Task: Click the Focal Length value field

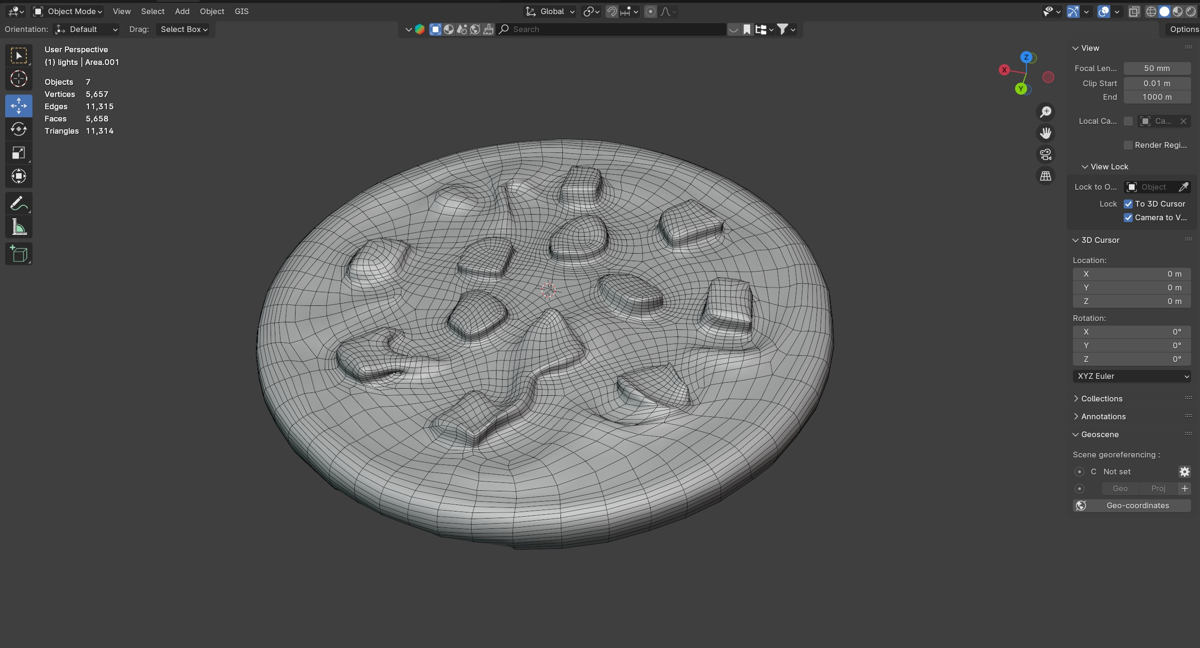Action: click(1157, 68)
